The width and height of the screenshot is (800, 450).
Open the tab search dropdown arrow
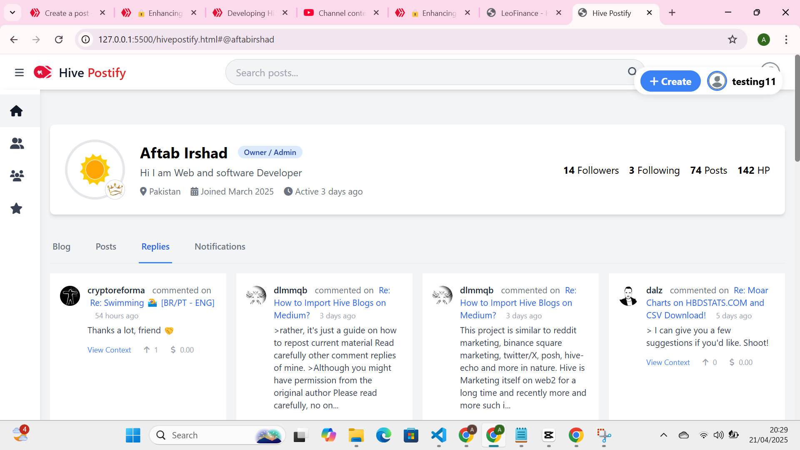point(12,13)
